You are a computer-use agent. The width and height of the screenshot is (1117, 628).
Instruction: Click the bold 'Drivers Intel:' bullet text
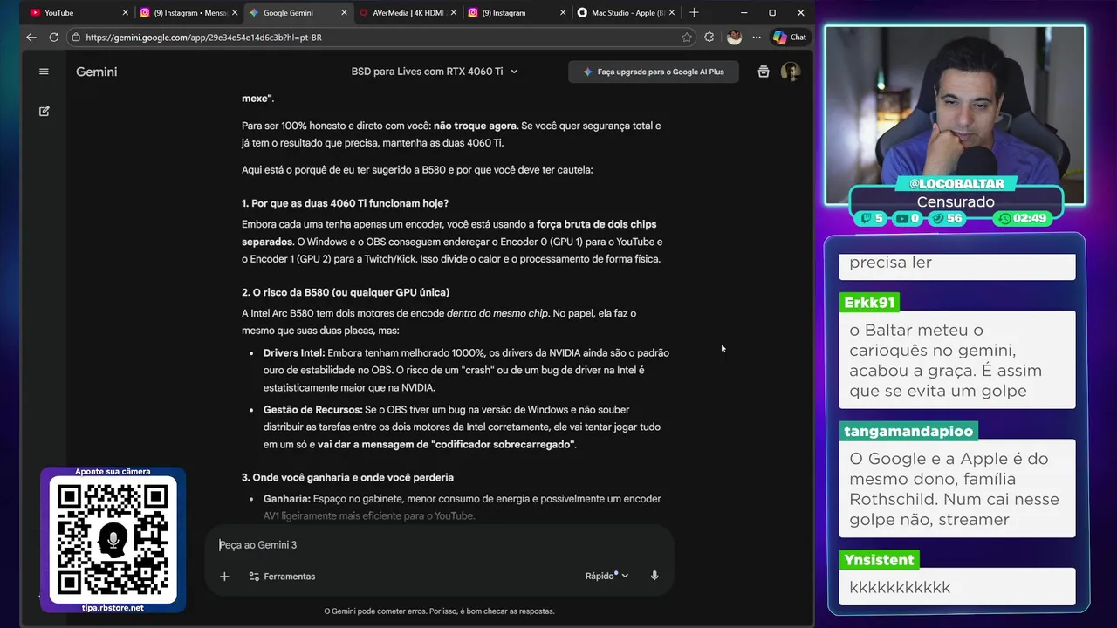coord(294,353)
